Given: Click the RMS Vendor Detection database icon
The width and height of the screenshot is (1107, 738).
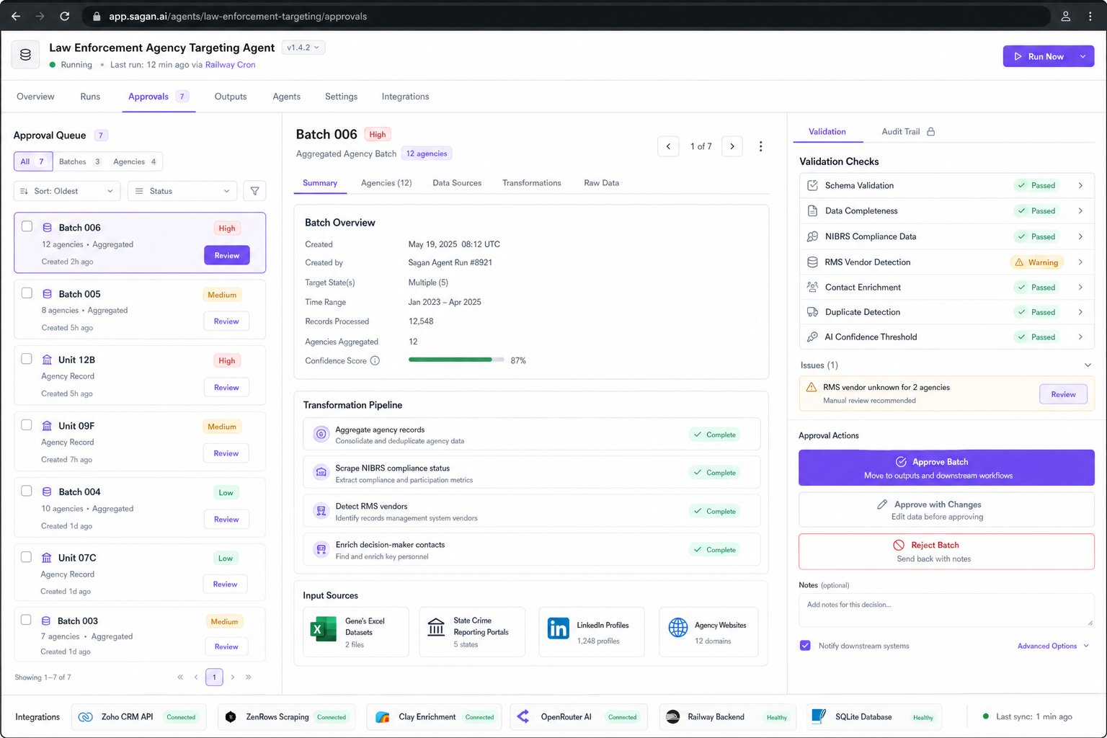Looking at the screenshot, I should pos(812,262).
